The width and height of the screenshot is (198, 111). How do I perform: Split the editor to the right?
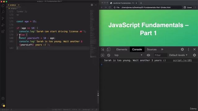click(92, 5)
